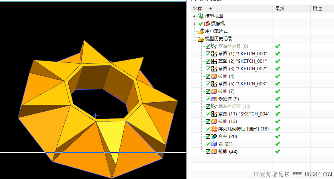Select the 用户表达式 row label

[x=216, y=31]
